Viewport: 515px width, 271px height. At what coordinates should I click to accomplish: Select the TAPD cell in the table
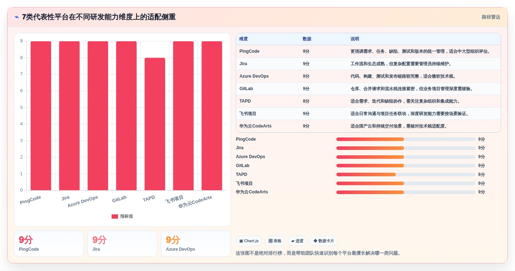coord(245,101)
